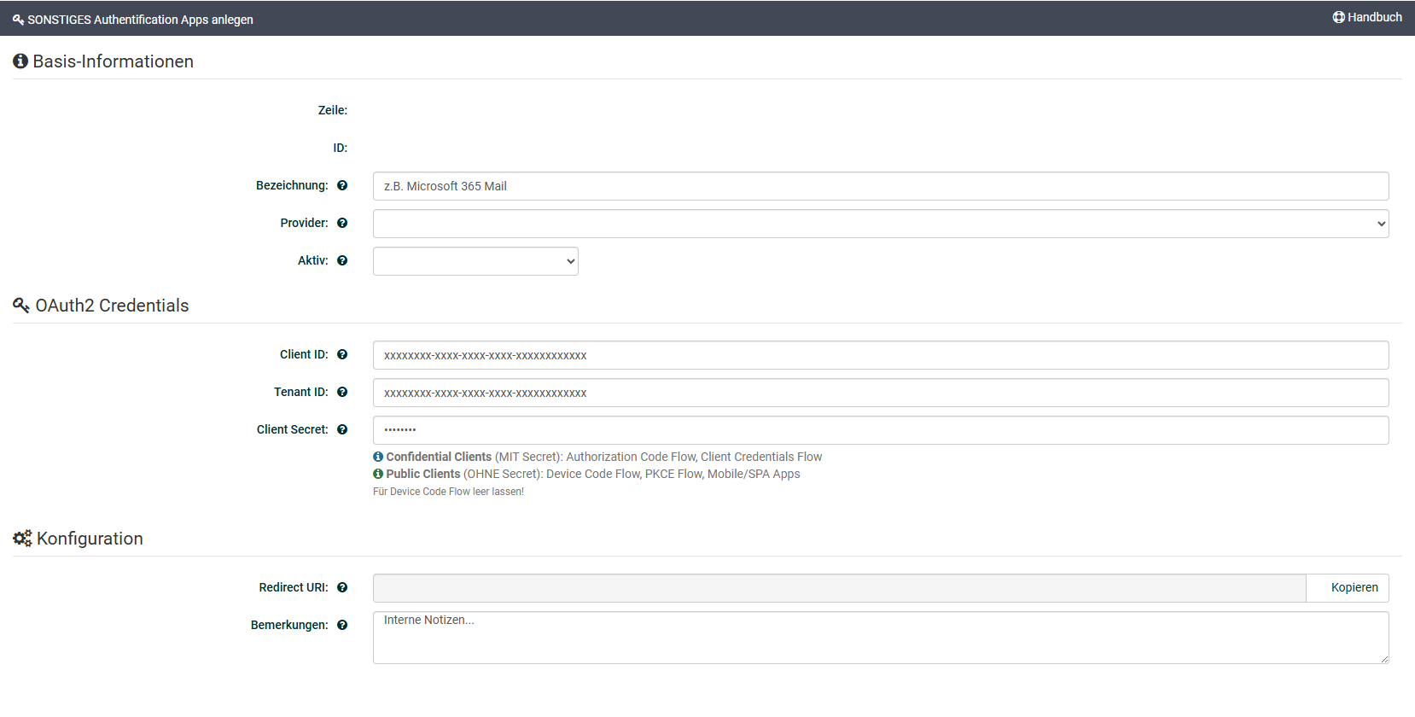
Task: Click the Redirect URI read-only field
Action: 839,588
